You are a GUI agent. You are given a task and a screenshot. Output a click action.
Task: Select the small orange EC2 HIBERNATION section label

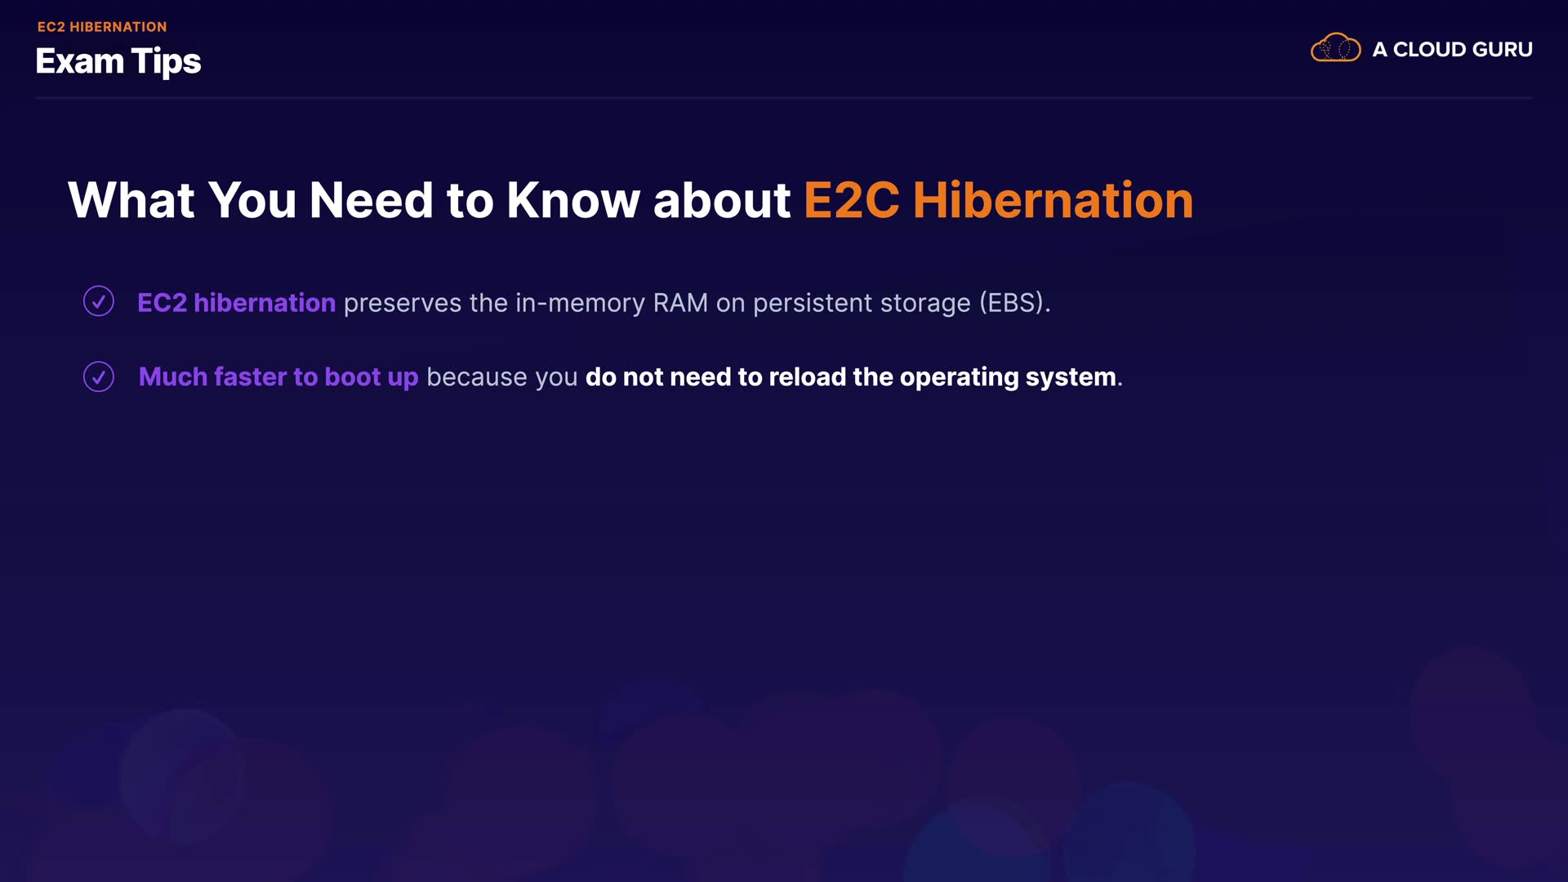(102, 27)
